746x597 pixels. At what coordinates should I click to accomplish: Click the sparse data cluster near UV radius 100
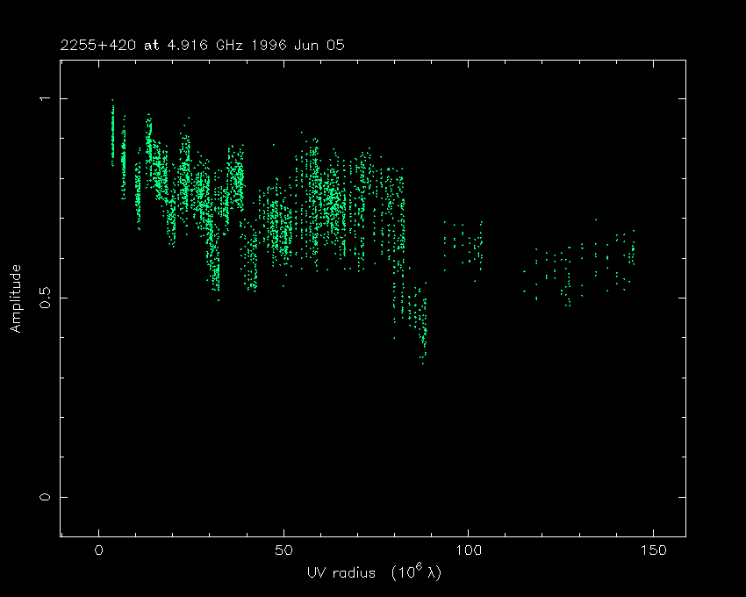[x=464, y=244]
